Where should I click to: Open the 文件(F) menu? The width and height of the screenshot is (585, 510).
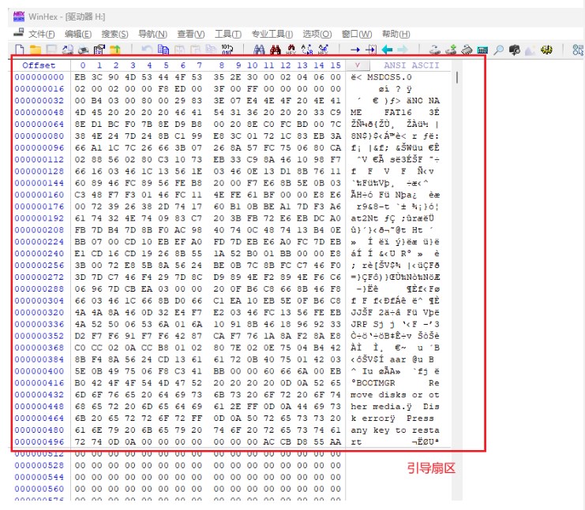(40, 34)
